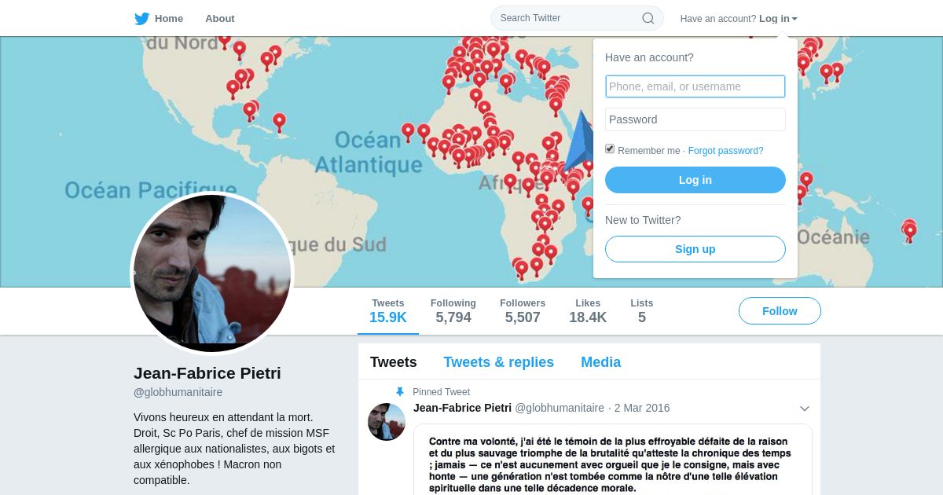Toggle the Remember me checkbox
The image size is (943, 495).
tap(610, 149)
